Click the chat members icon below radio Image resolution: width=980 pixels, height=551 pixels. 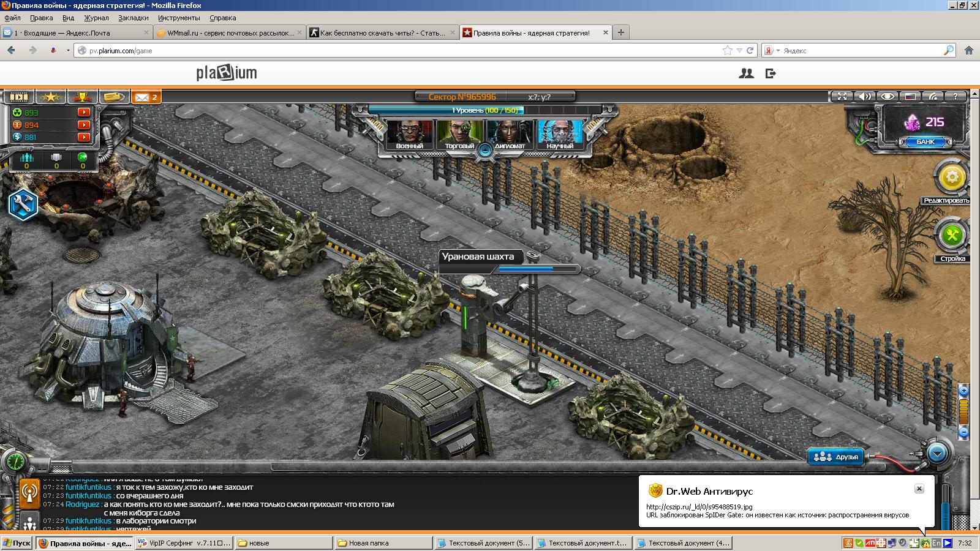[30, 522]
